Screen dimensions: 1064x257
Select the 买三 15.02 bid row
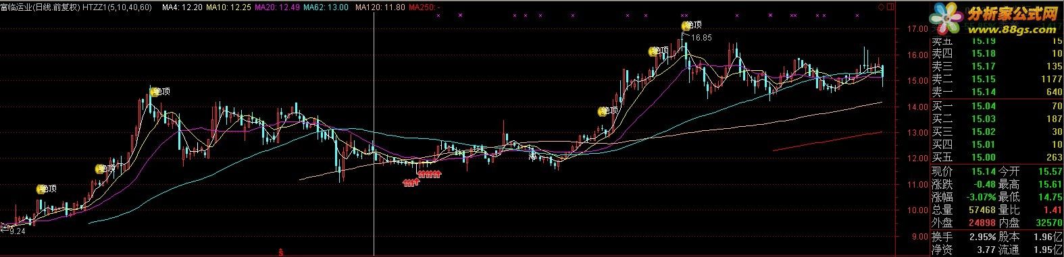(996, 132)
